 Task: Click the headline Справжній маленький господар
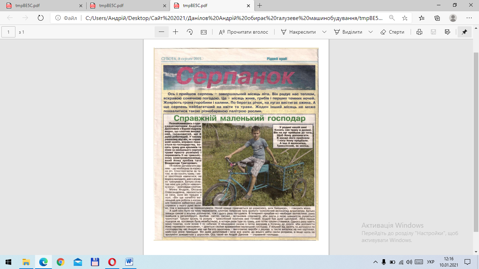point(239,118)
